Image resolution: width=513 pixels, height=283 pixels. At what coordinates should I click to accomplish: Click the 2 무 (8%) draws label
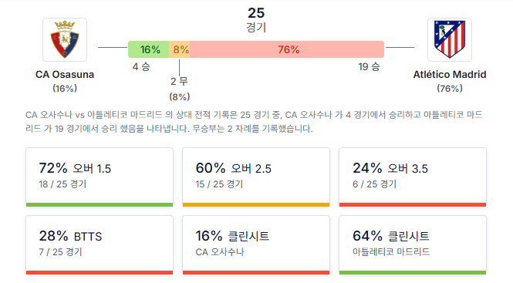click(179, 89)
